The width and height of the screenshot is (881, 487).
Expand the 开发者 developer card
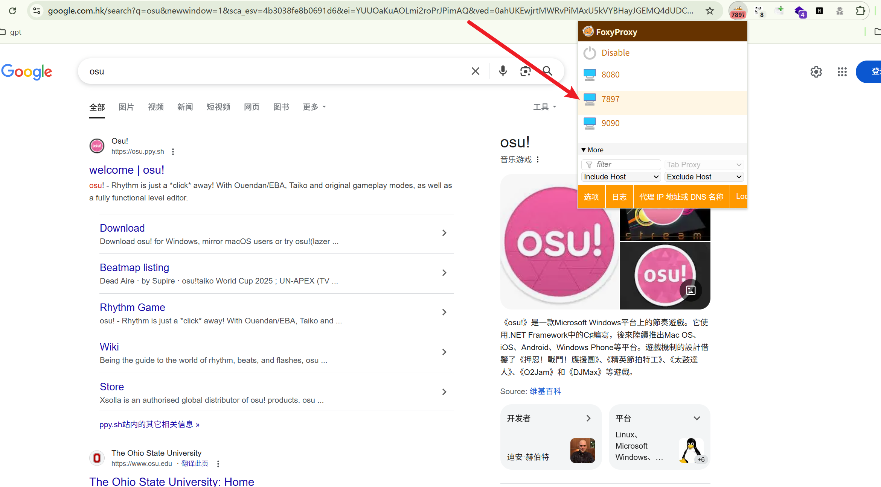click(x=551, y=437)
